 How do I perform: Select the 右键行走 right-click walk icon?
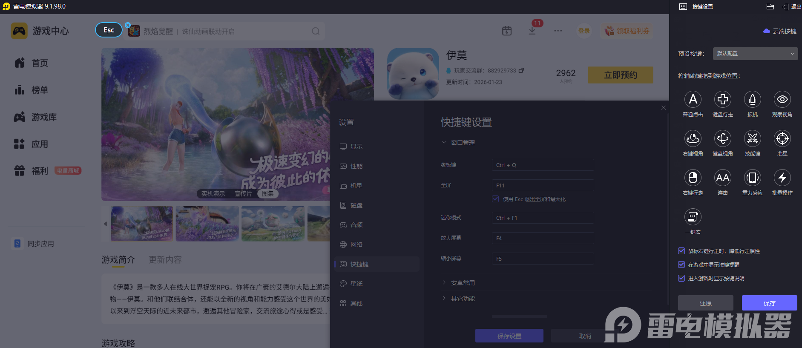tap(693, 178)
